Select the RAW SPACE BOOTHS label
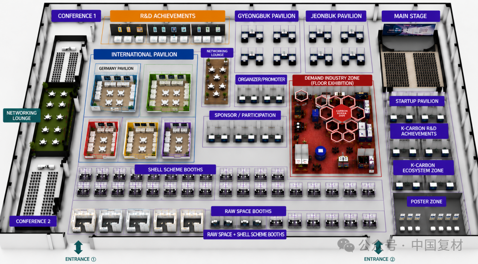Image resolution: width=478 pixels, height=264 pixels. click(248, 211)
